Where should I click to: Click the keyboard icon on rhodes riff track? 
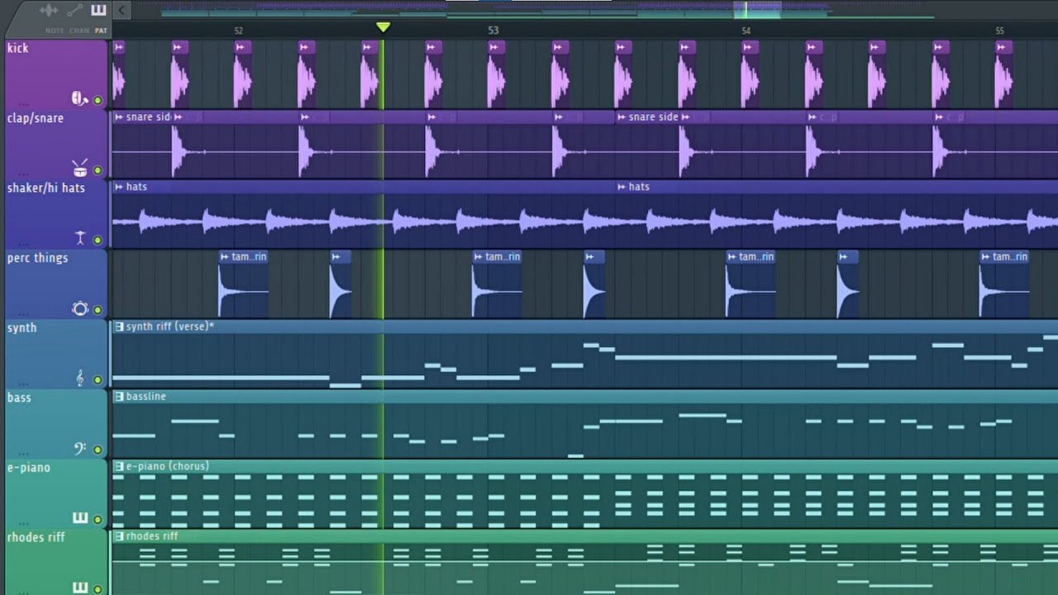(x=80, y=588)
